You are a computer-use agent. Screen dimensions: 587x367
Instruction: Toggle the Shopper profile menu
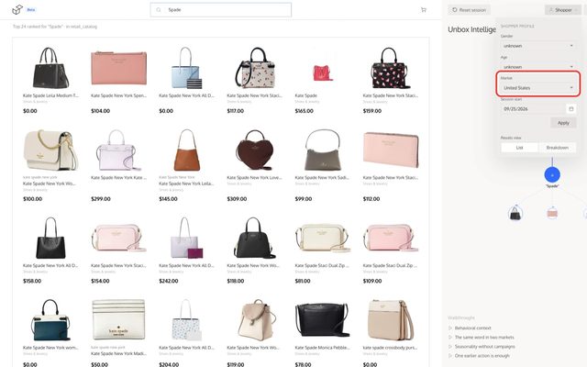pyautogui.click(x=563, y=10)
